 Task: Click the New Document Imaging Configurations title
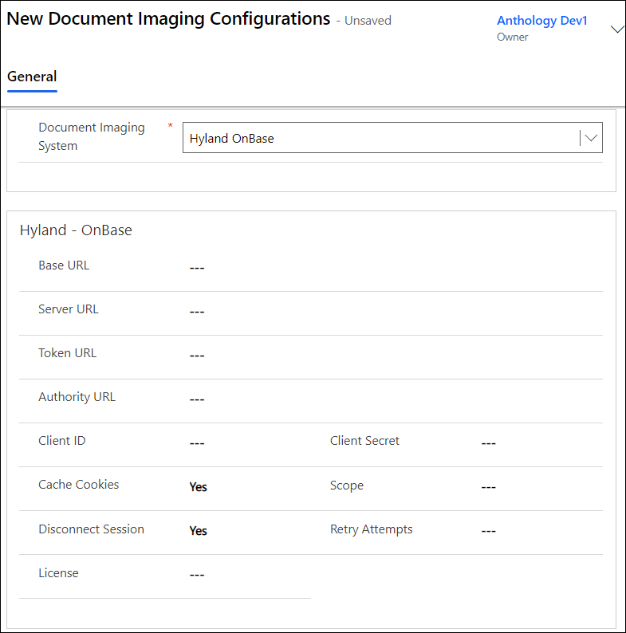[168, 19]
